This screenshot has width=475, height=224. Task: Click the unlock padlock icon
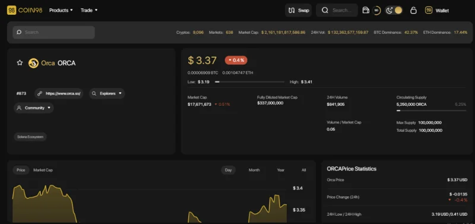coord(413,10)
